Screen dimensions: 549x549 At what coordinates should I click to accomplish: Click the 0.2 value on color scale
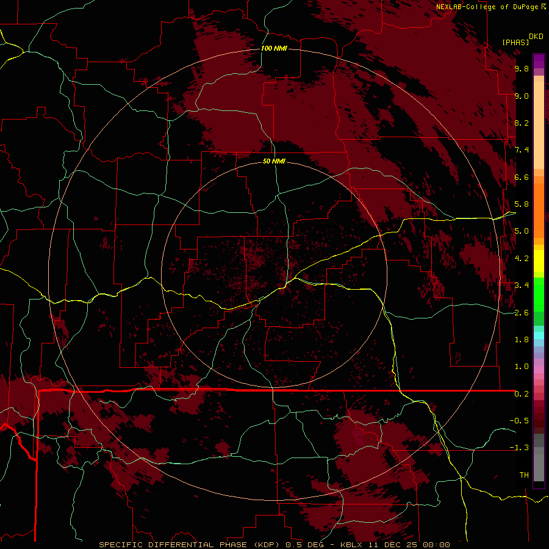(522, 394)
